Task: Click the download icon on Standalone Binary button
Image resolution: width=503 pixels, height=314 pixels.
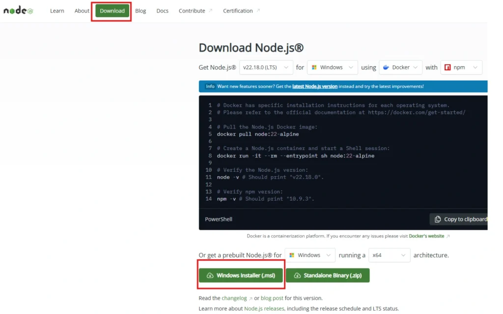Action: tap(297, 276)
